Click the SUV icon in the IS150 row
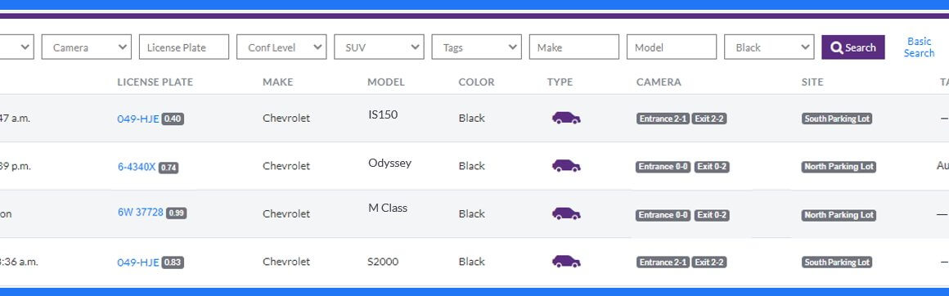 pos(566,118)
